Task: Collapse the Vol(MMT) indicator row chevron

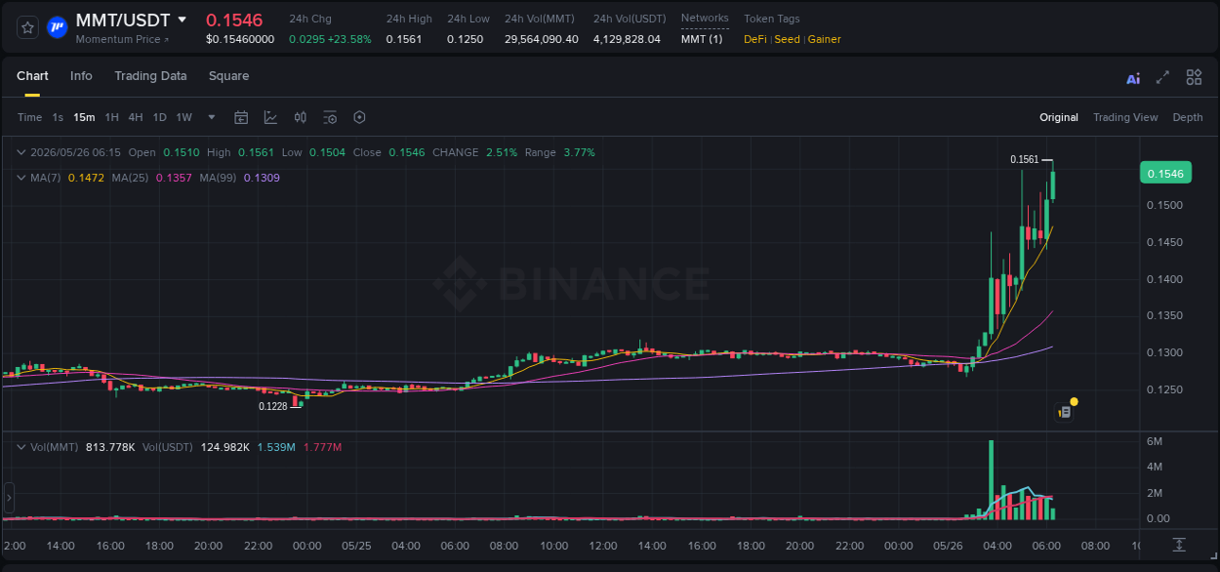Action: [x=21, y=447]
